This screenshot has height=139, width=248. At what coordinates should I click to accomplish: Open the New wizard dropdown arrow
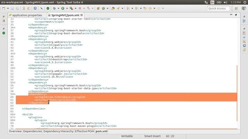[x=8, y=8]
